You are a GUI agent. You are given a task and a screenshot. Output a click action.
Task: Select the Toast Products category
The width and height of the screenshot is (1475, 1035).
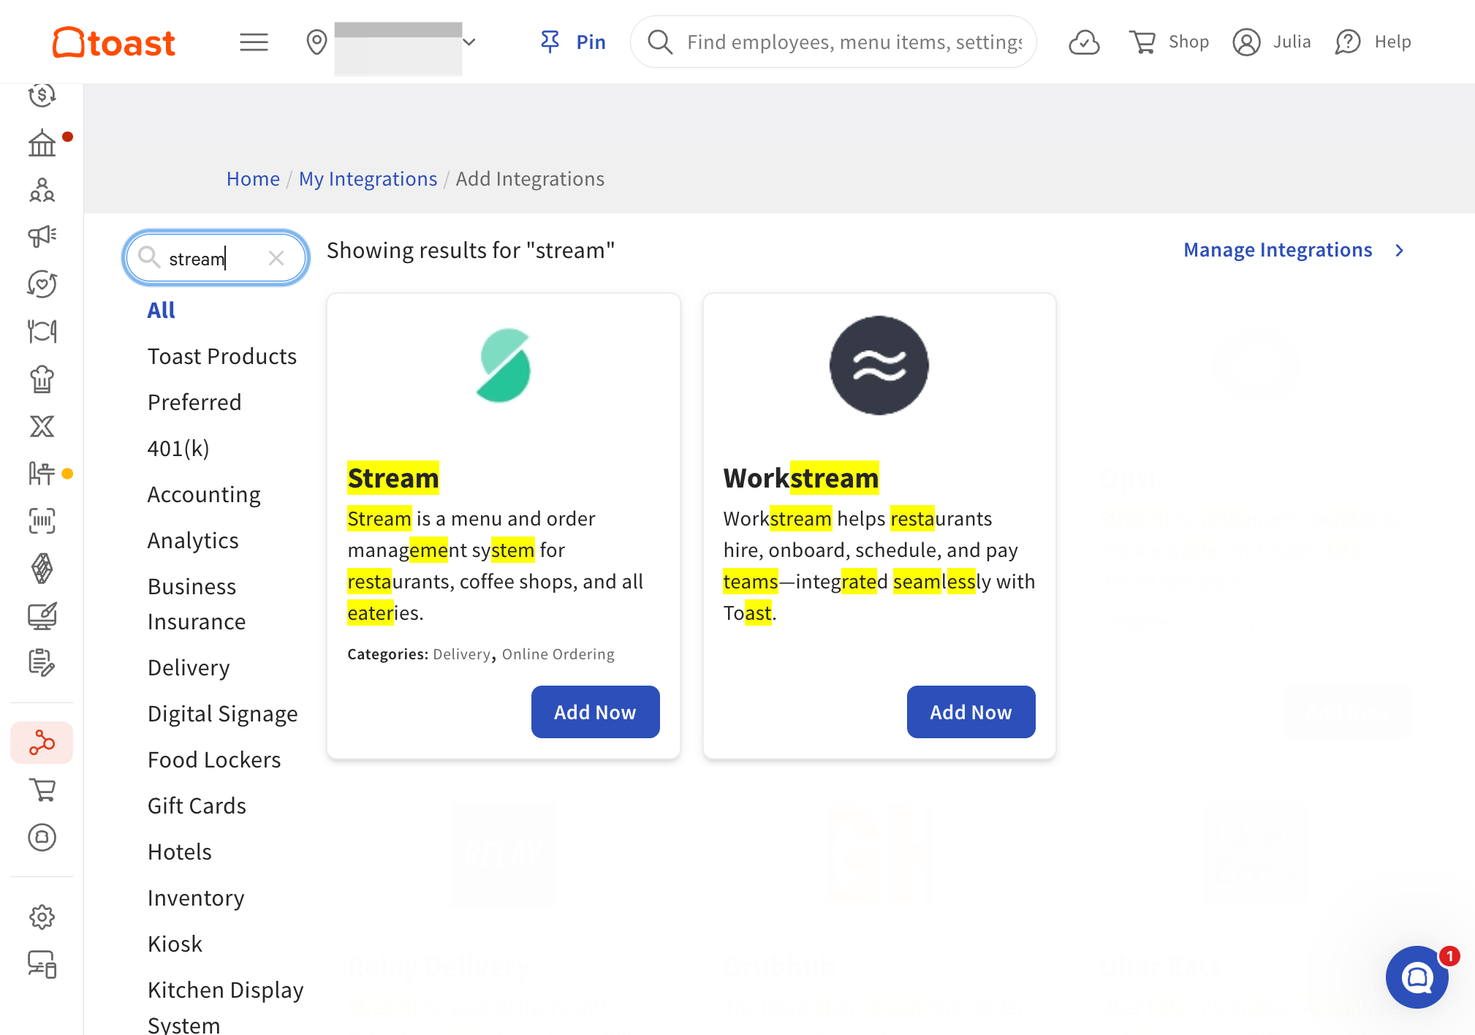pyautogui.click(x=222, y=357)
